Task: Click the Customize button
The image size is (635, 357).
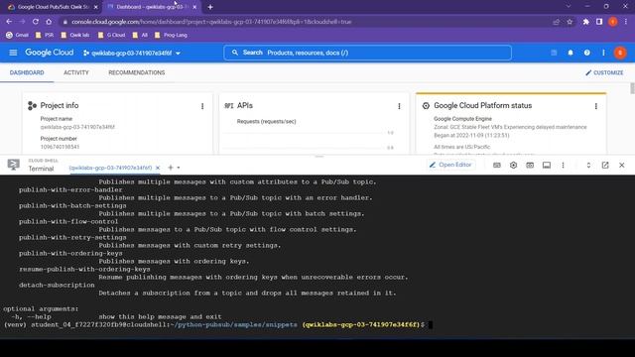Action: coord(604,72)
